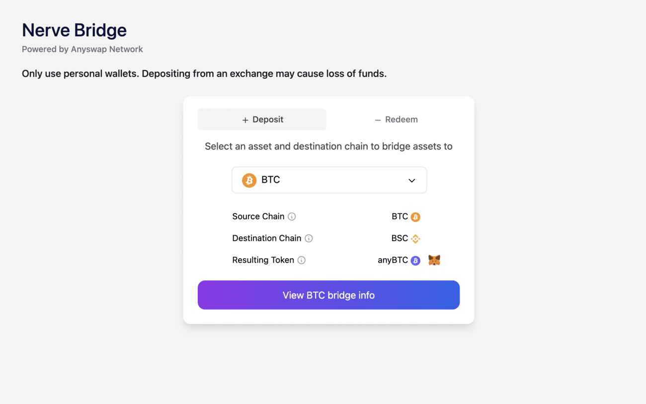Screen dimensions: 646x404
Task: Click the Destination Chain label
Action: (267, 238)
